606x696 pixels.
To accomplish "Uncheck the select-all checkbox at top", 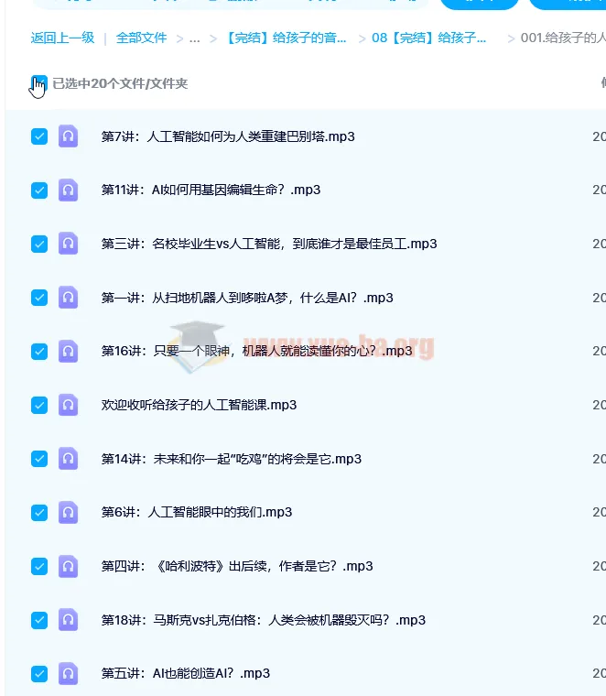I will [39, 83].
